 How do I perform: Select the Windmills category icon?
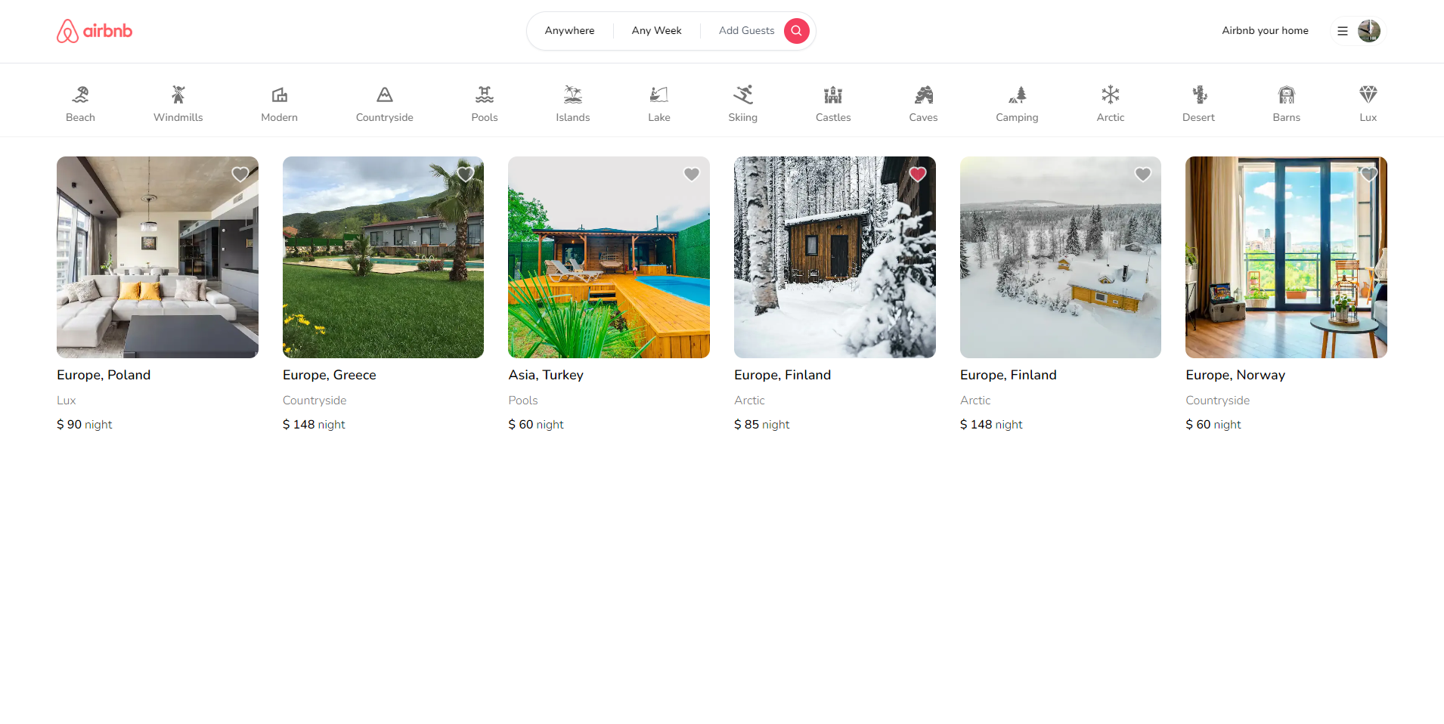(178, 95)
